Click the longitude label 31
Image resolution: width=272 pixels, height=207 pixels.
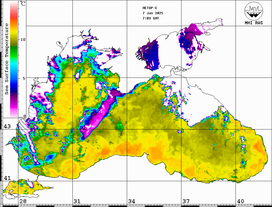coord(77,201)
